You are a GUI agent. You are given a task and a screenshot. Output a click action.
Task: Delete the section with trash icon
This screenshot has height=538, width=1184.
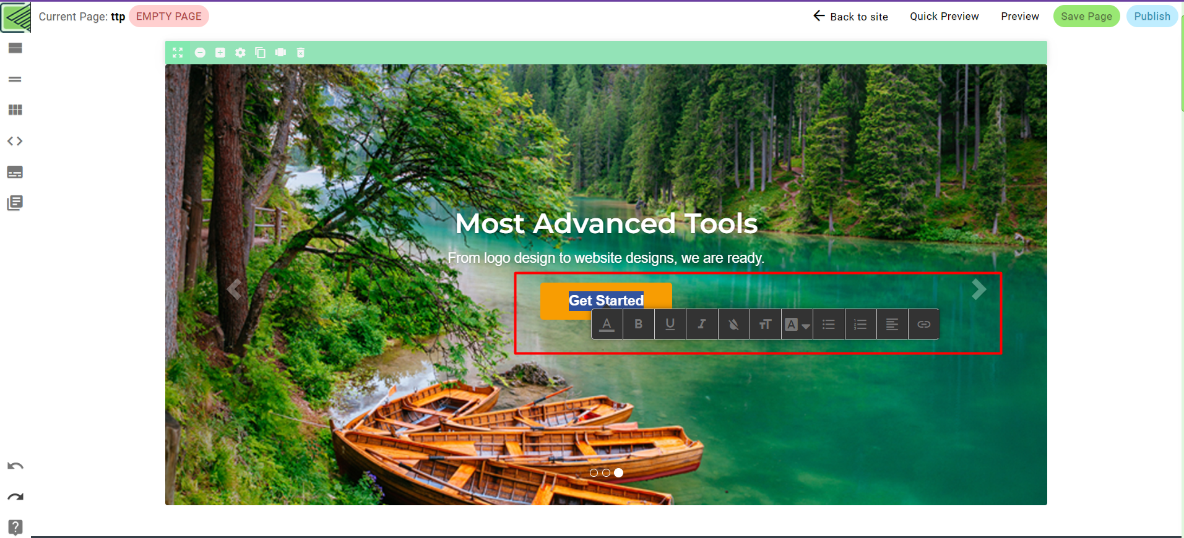coord(301,53)
